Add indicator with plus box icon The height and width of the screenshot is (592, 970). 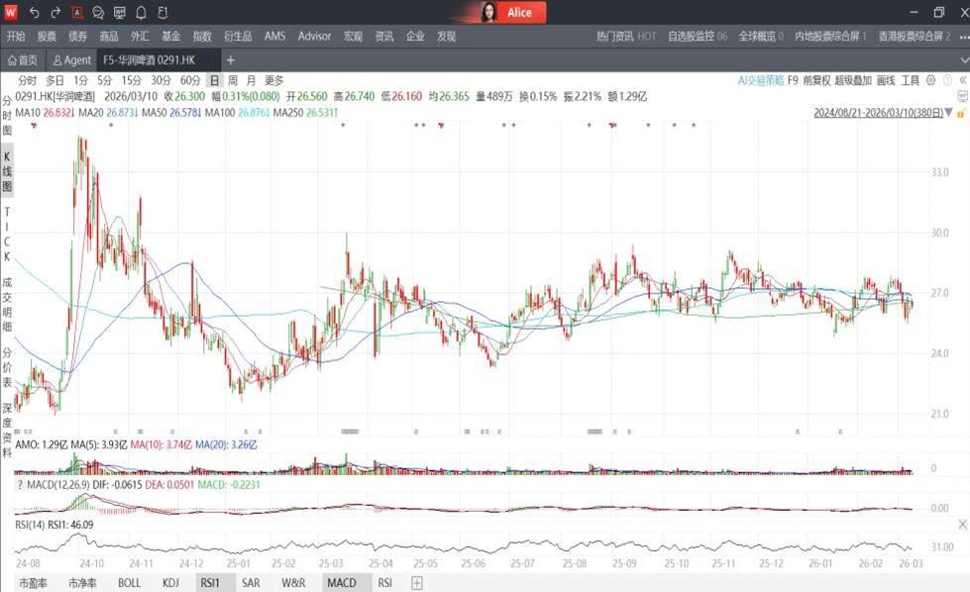417,583
